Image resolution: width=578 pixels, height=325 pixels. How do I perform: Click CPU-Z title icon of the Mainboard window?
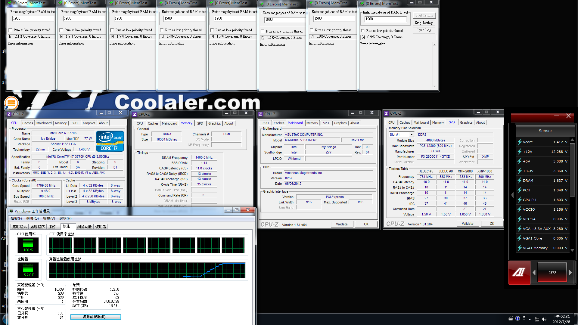[x=260, y=114]
